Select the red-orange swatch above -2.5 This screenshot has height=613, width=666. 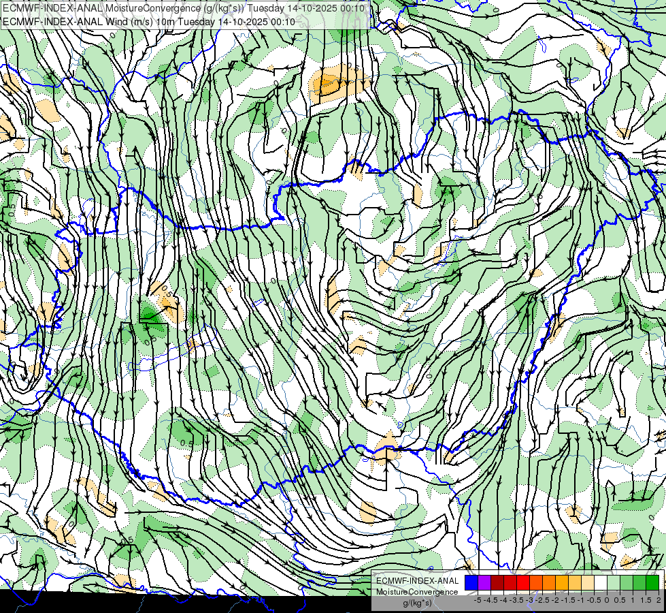click(x=536, y=583)
